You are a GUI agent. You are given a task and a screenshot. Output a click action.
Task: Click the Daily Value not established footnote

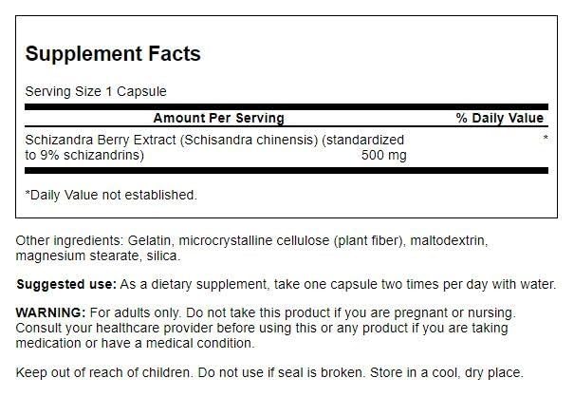click(111, 195)
